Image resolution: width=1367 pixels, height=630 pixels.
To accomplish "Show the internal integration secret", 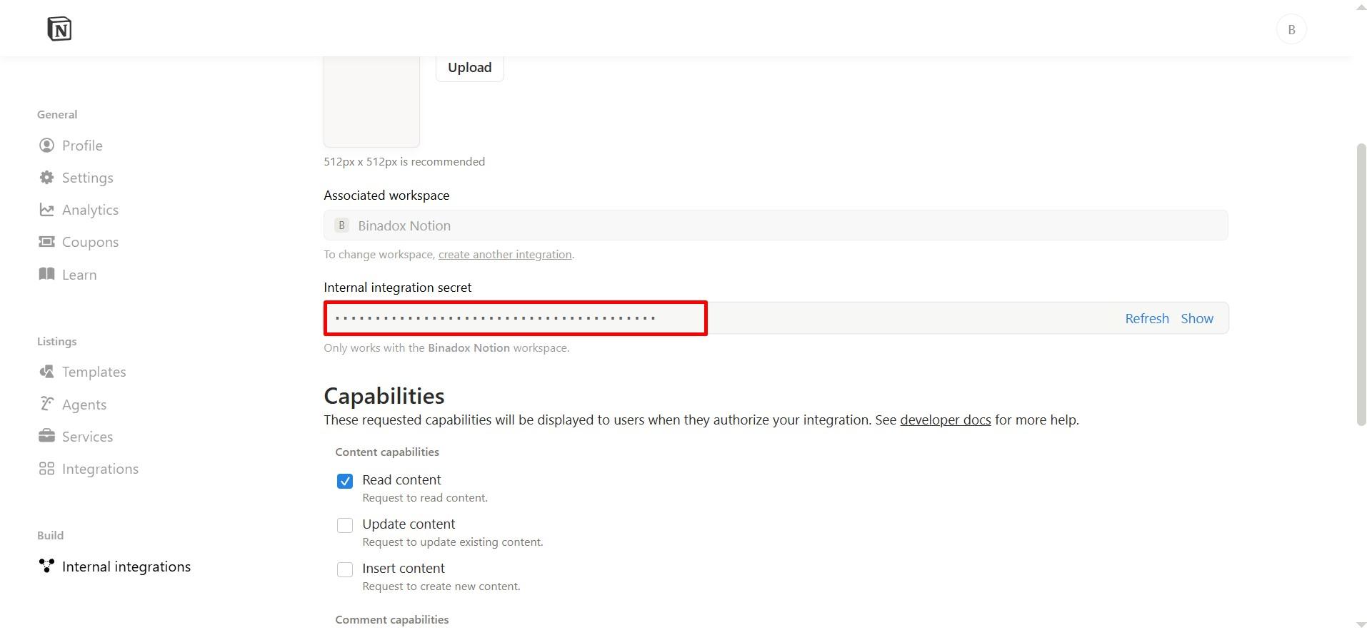I will click(x=1196, y=318).
